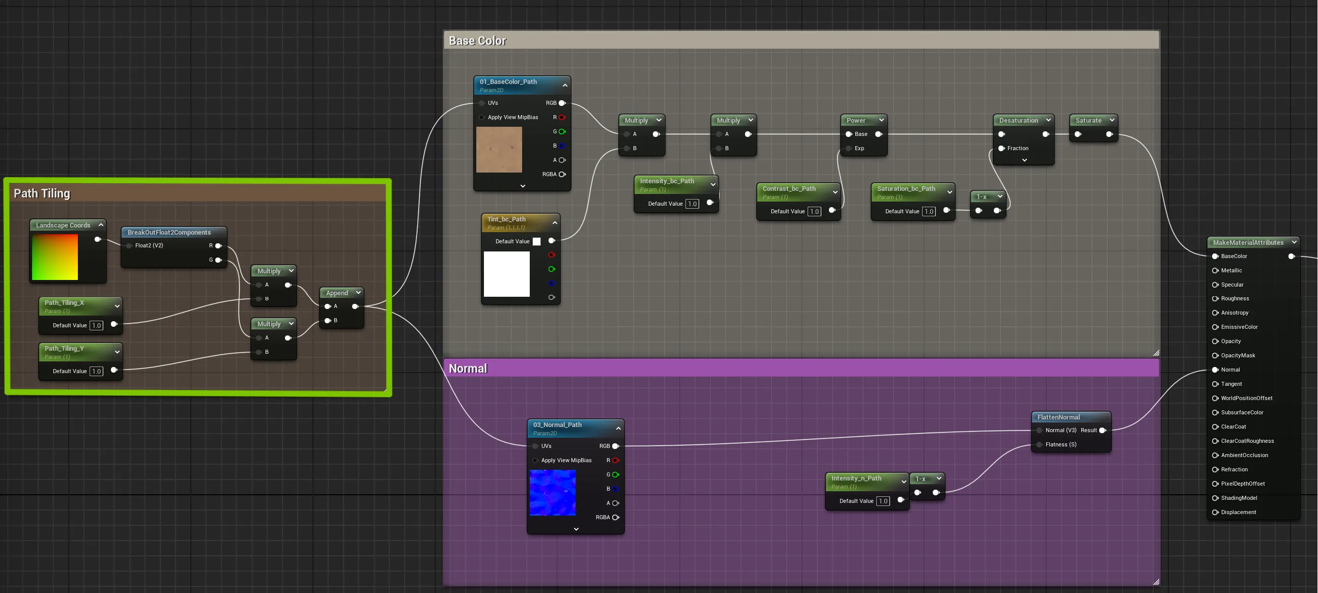
Task: Click the SubsurfaceColor input pin
Action: [x=1215, y=412]
